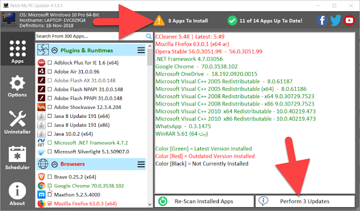
Task: Click the Adobe Shockwave icon
Action: 41,107
